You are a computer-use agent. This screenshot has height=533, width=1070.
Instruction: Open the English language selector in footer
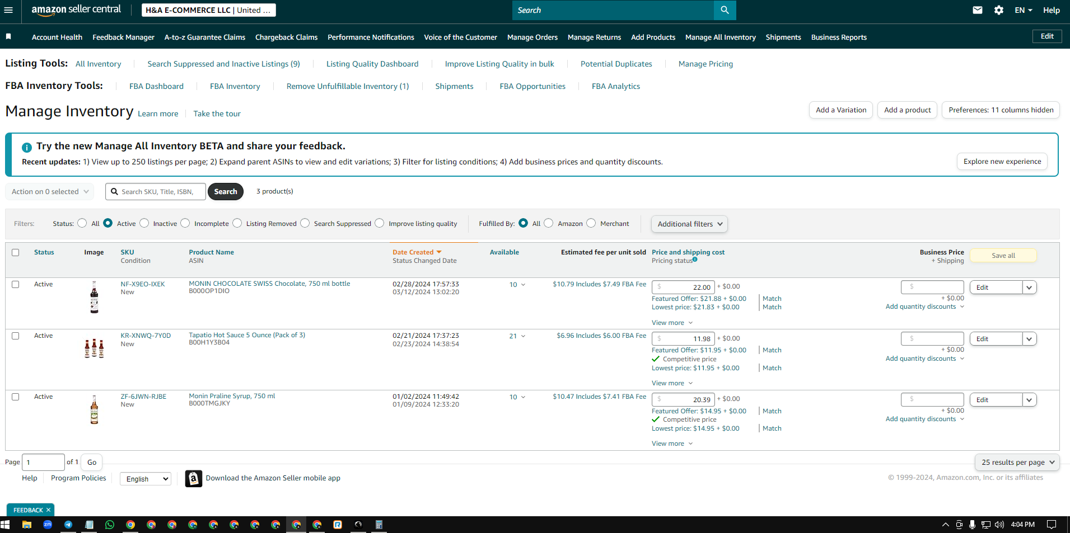coord(146,479)
